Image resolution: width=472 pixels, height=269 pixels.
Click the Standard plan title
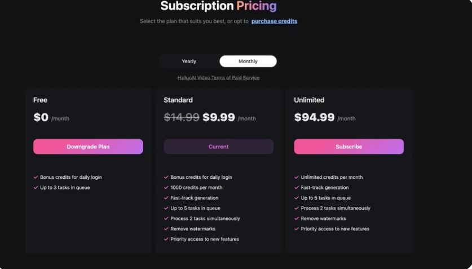tap(178, 100)
